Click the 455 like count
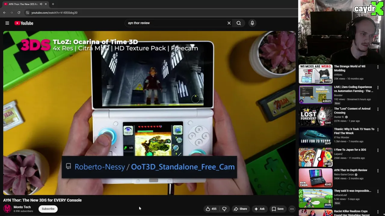The image size is (385, 216). click(214, 209)
